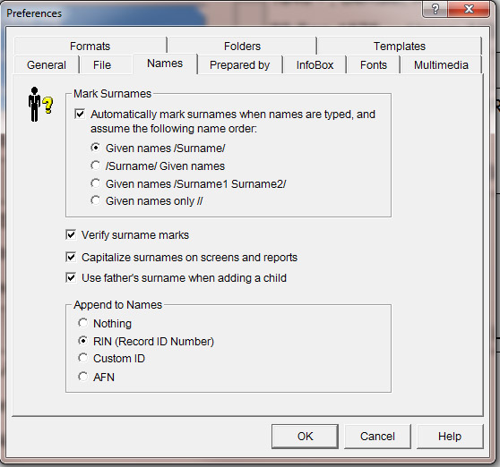The height and width of the screenshot is (467, 500).
Task: Open the Templates tab
Action: (400, 47)
